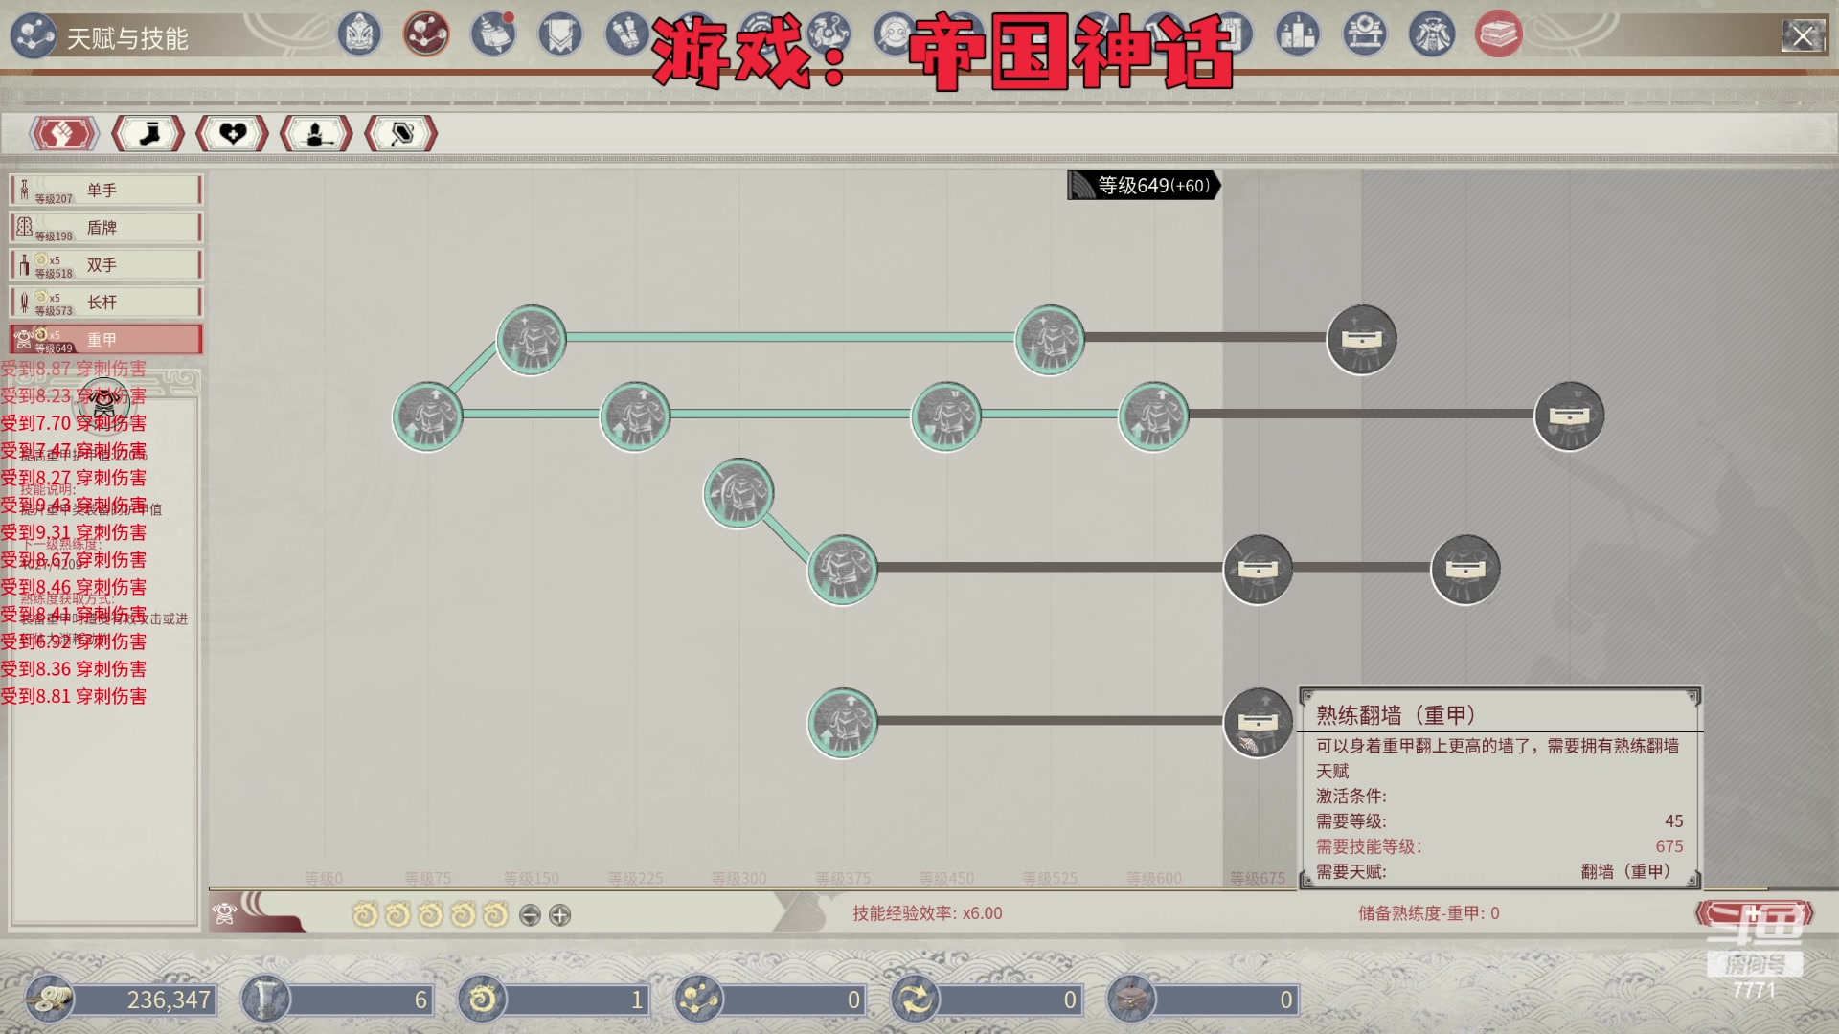1839x1034 pixels.
Task: Select the mounted rider skills tab
Action: (317, 134)
